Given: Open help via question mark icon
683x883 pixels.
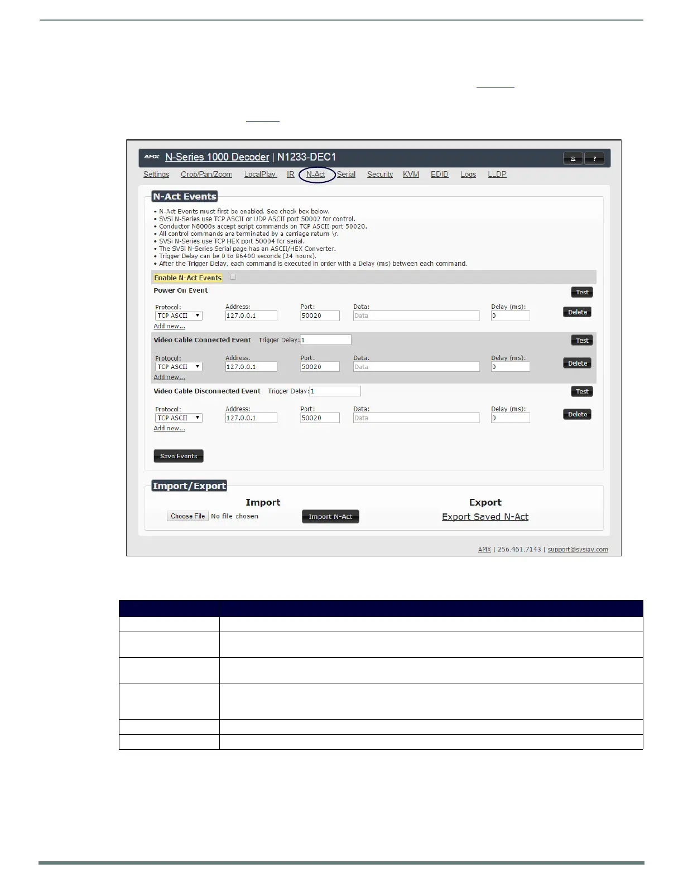Looking at the screenshot, I should (x=594, y=159).
